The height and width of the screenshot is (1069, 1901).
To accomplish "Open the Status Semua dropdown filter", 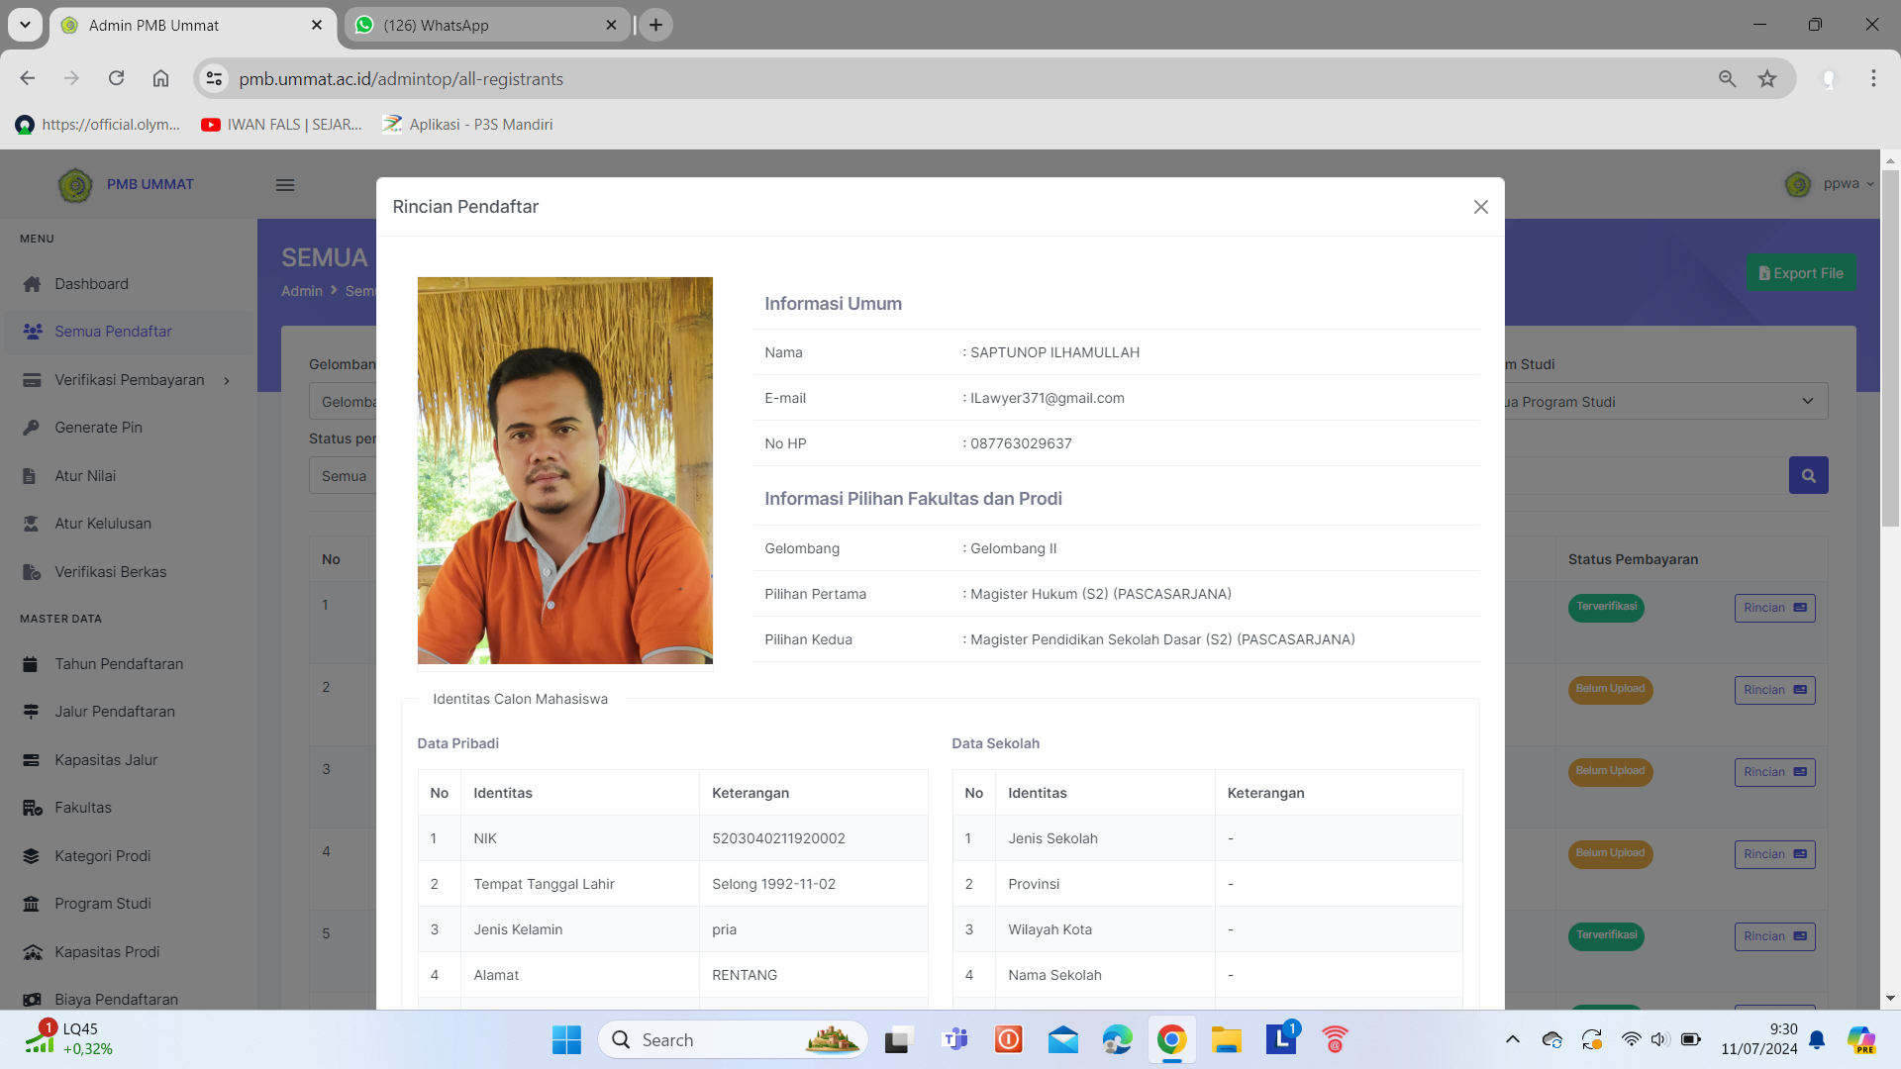I will (x=343, y=476).
